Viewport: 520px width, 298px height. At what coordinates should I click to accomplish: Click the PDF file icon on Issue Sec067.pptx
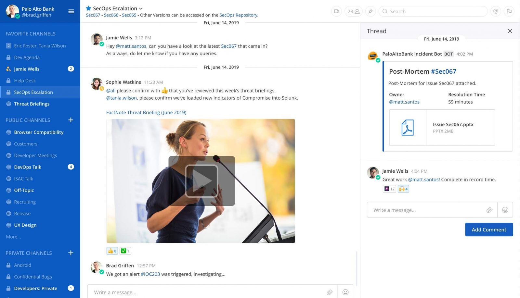(407, 128)
